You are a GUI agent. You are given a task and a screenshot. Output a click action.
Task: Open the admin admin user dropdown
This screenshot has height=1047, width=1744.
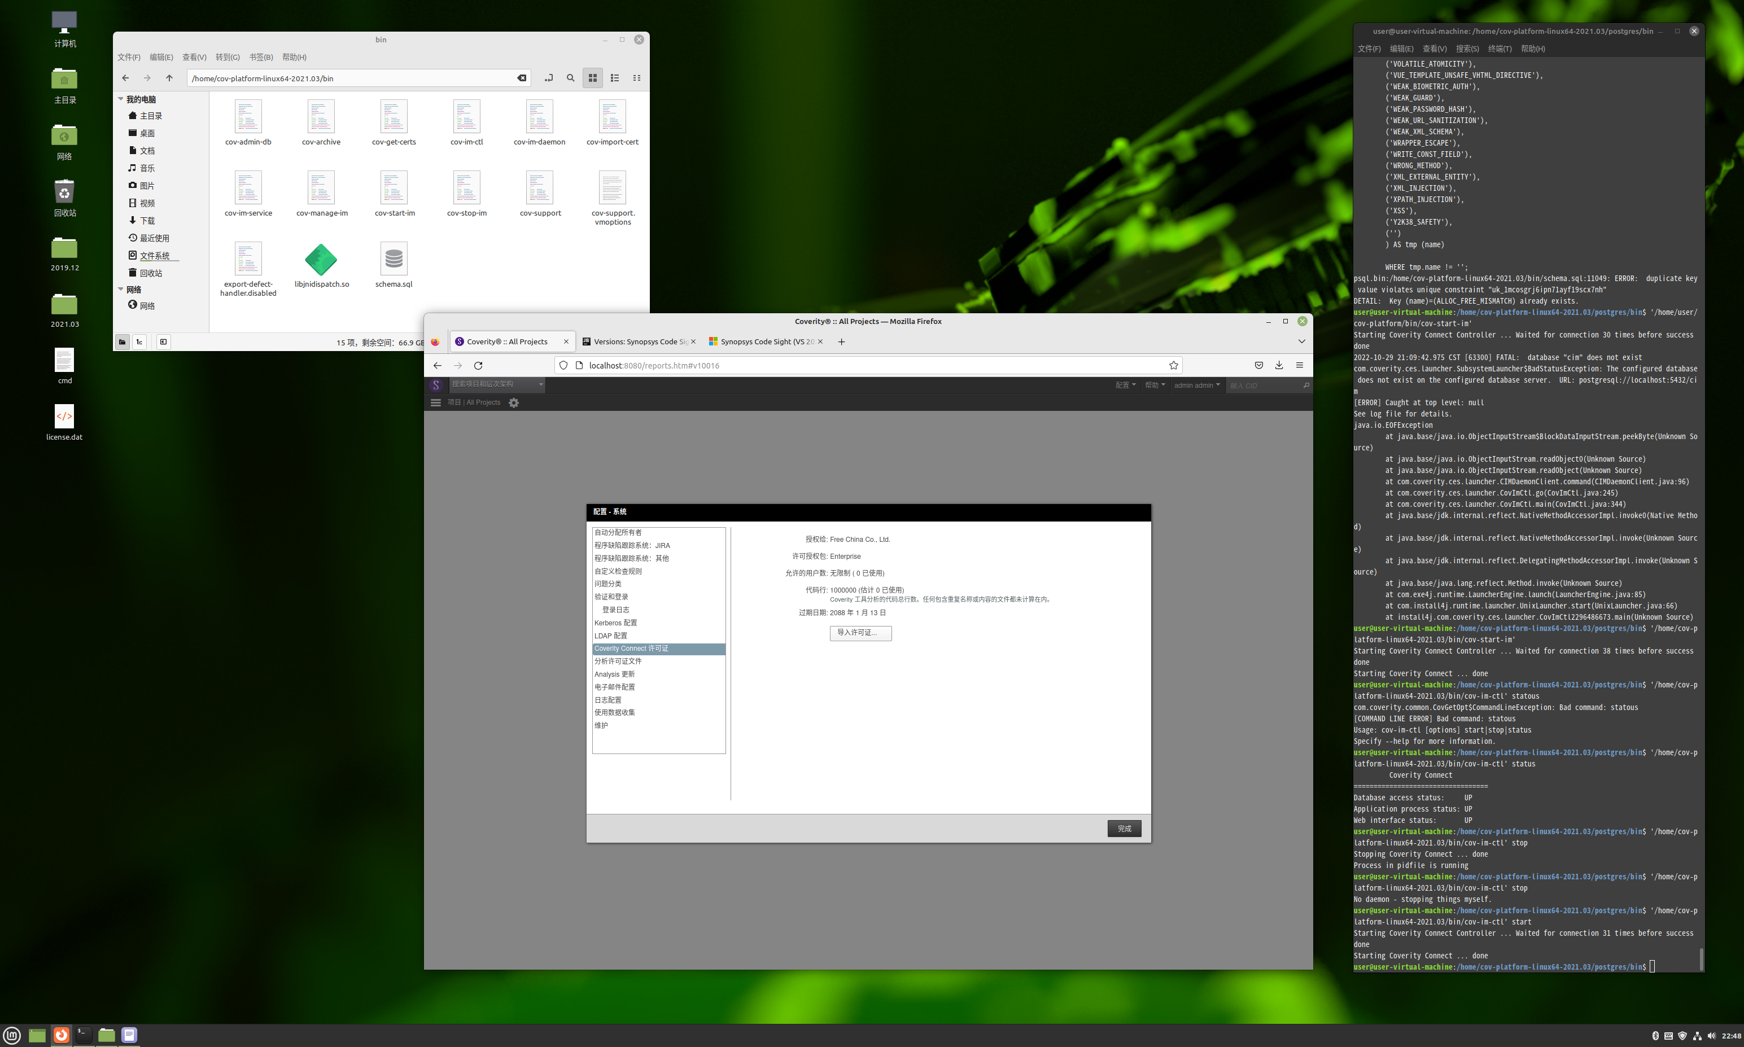pos(1196,385)
